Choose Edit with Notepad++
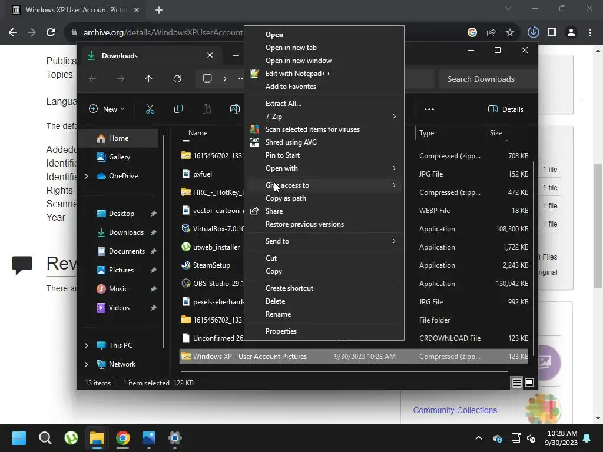603x452 pixels. (324, 74)
